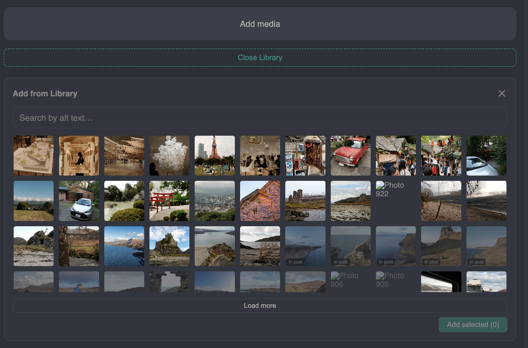528x348 pixels.
Task: Select the architectural model photo thumbnail
Action: 34,156
